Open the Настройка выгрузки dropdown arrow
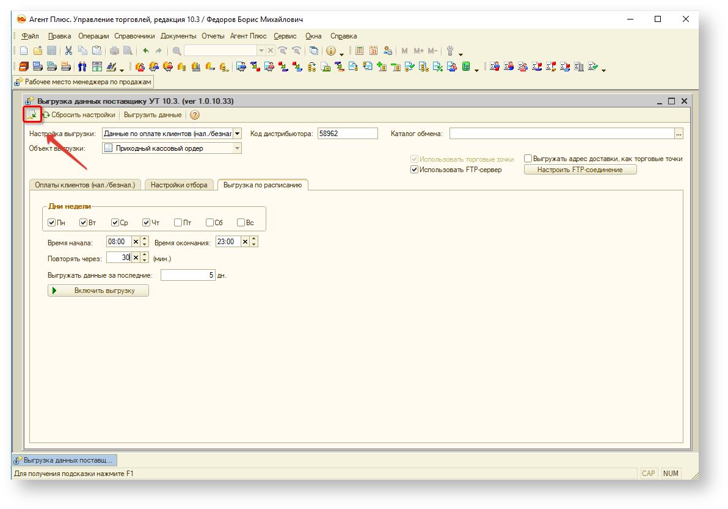This screenshot has height=509, width=728. point(237,134)
